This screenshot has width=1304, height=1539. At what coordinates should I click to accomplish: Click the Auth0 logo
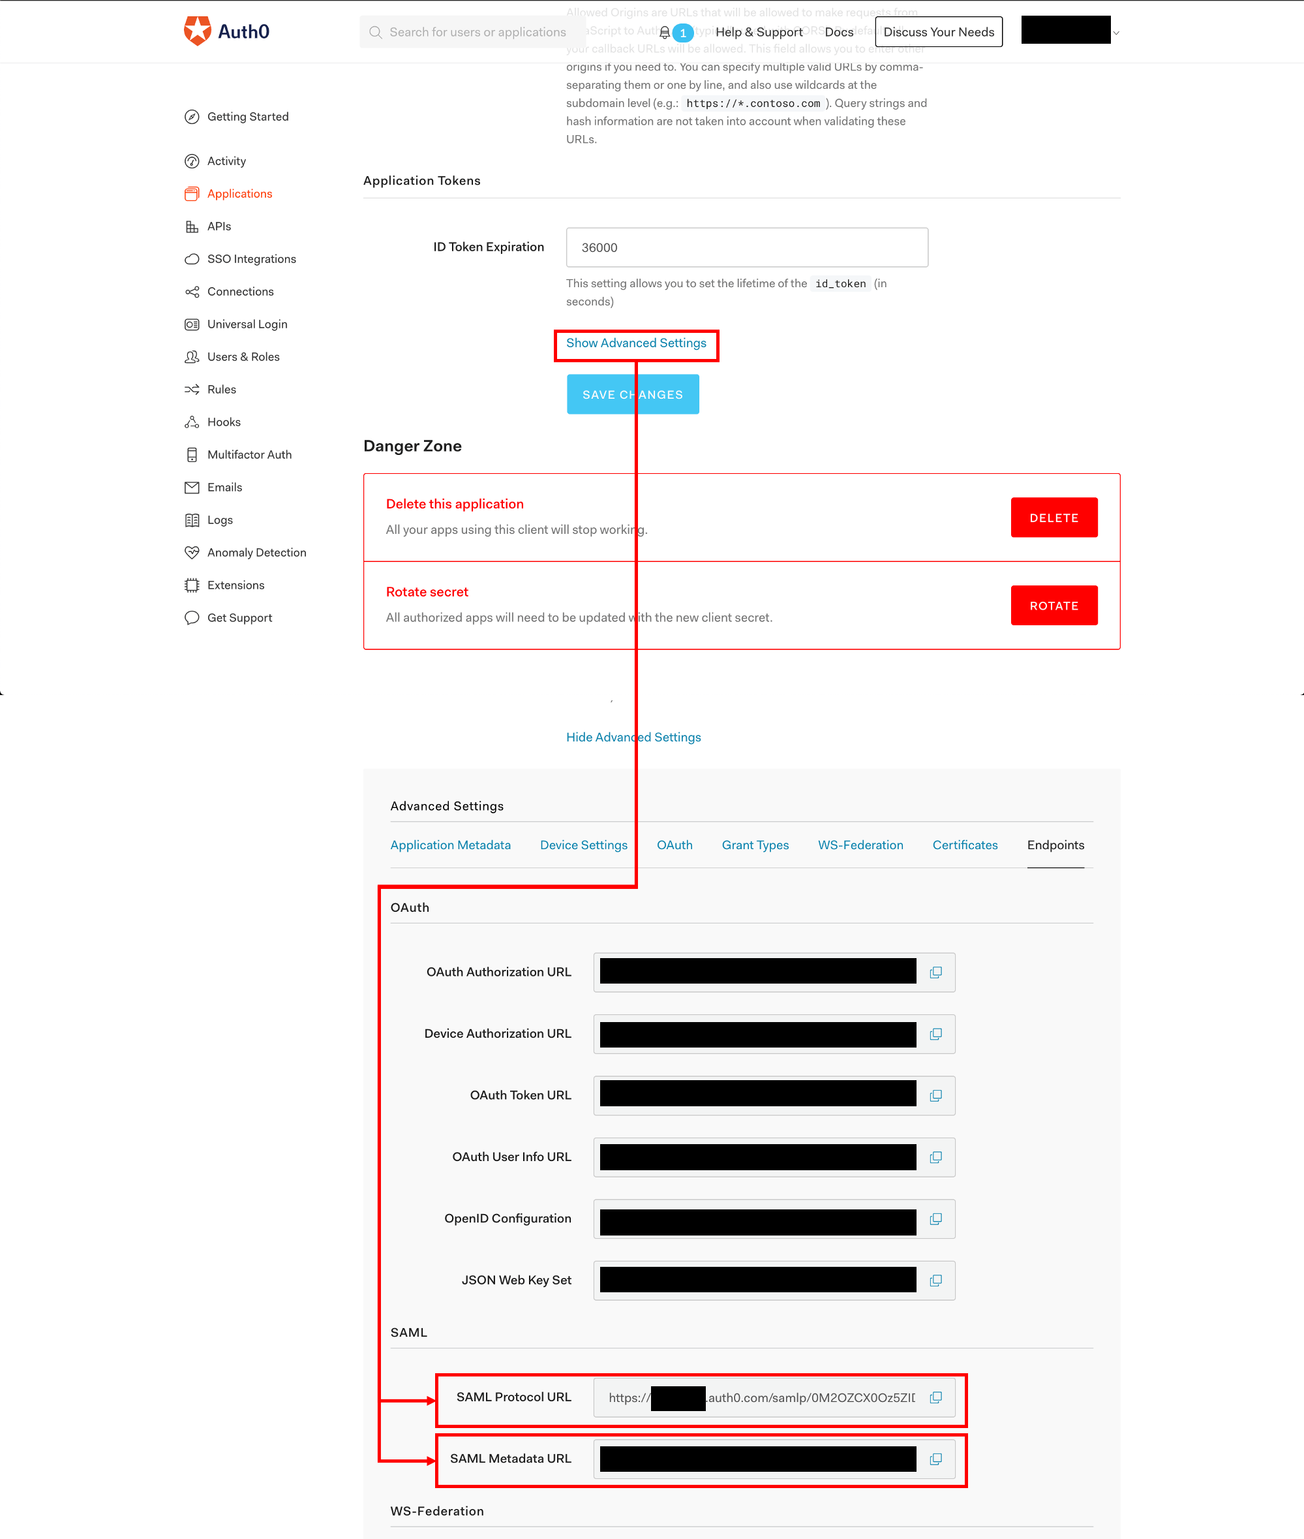[x=226, y=32]
